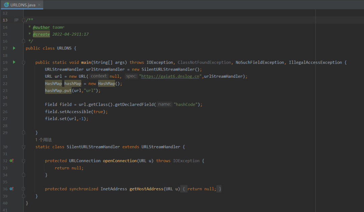Click NoSuchFieldException in the throws clause

[260, 62]
